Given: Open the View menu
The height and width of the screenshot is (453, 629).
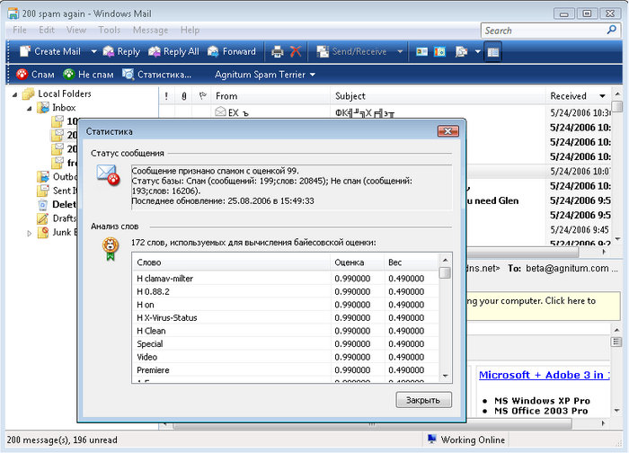Looking at the screenshot, I should 76,30.
